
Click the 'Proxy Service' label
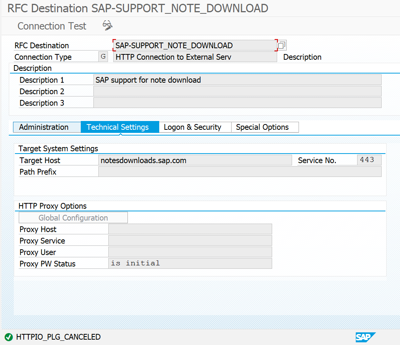pos(42,241)
